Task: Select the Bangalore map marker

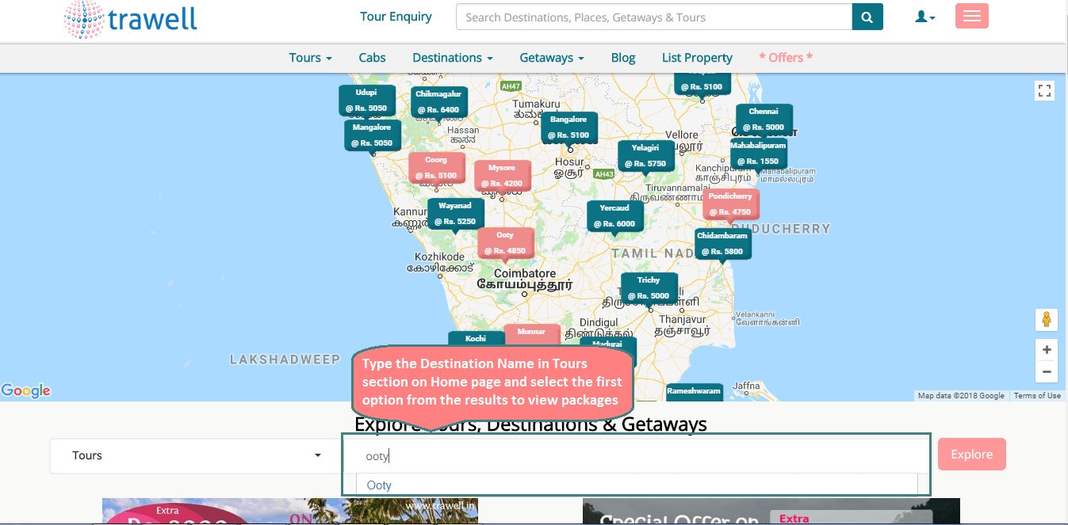Action: [x=568, y=127]
